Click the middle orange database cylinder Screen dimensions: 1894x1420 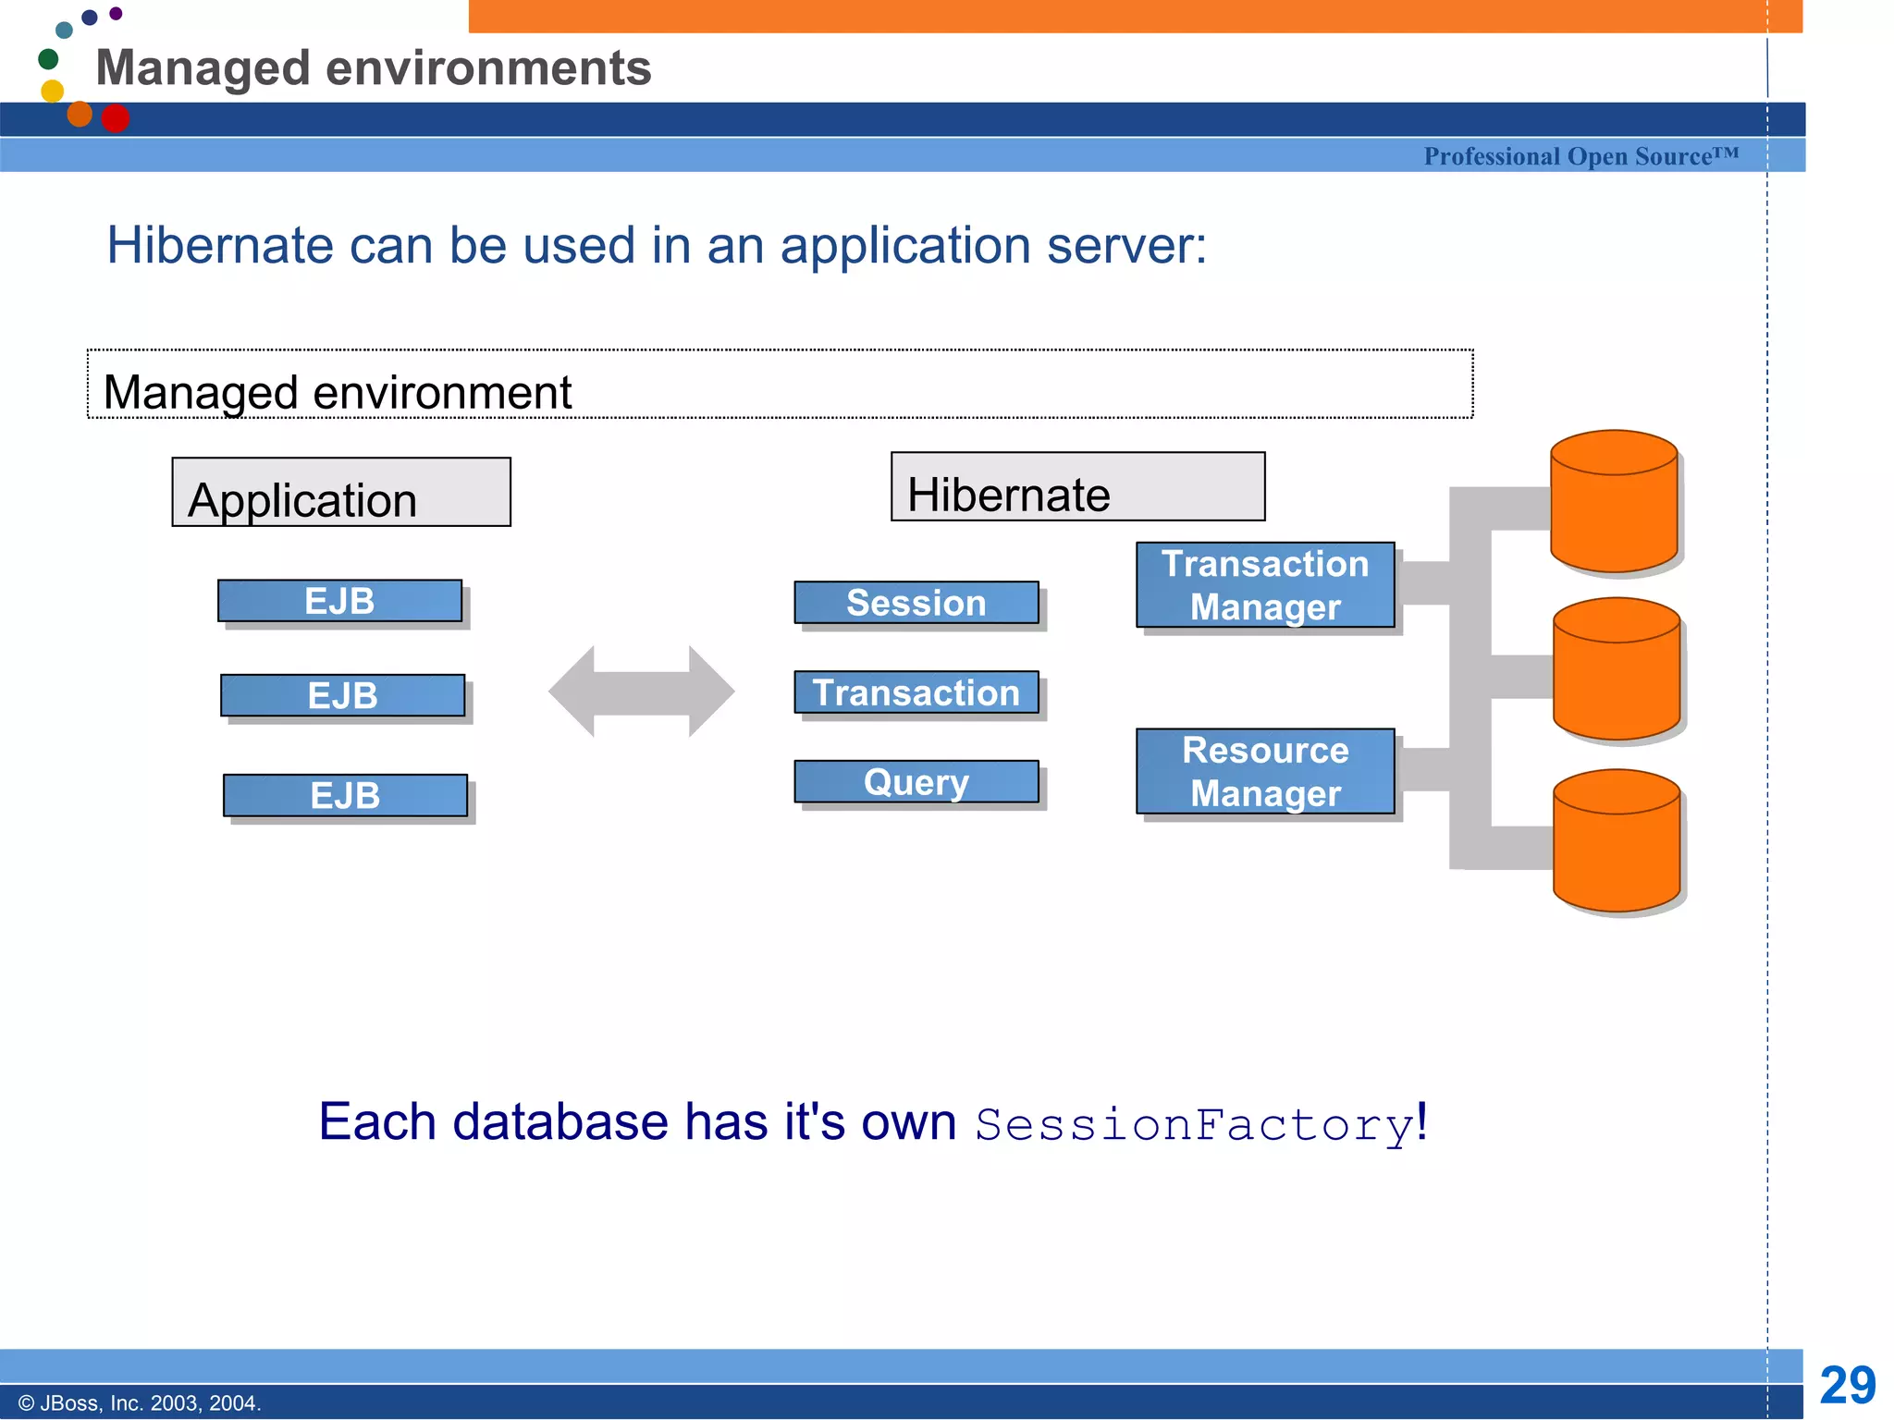click(1616, 668)
